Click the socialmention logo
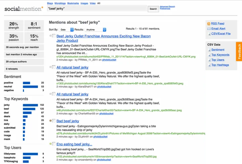 tap(24, 9)
